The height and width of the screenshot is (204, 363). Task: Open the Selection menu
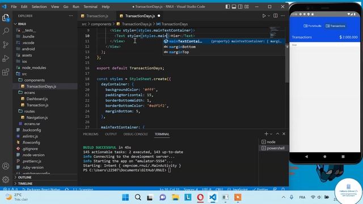[x=39, y=7]
